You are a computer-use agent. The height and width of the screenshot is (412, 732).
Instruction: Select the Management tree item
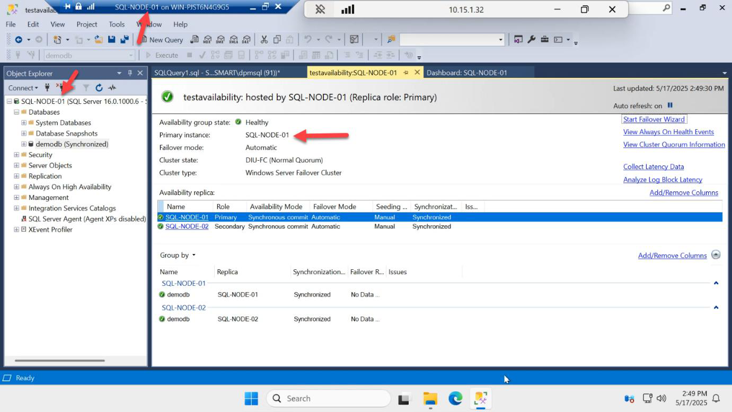click(x=49, y=197)
